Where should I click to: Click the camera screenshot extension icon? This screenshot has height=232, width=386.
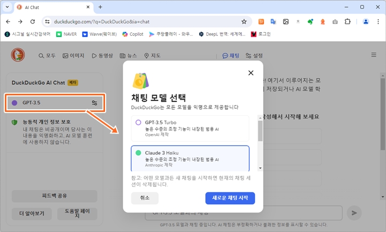click(335, 21)
